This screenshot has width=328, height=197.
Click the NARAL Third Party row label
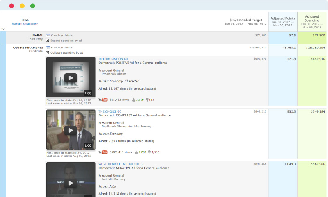(x=35, y=37)
